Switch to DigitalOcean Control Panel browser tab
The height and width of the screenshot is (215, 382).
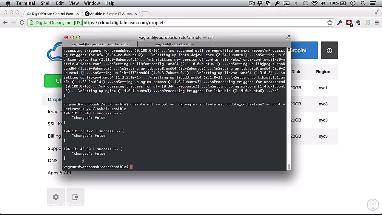(53, 14)
